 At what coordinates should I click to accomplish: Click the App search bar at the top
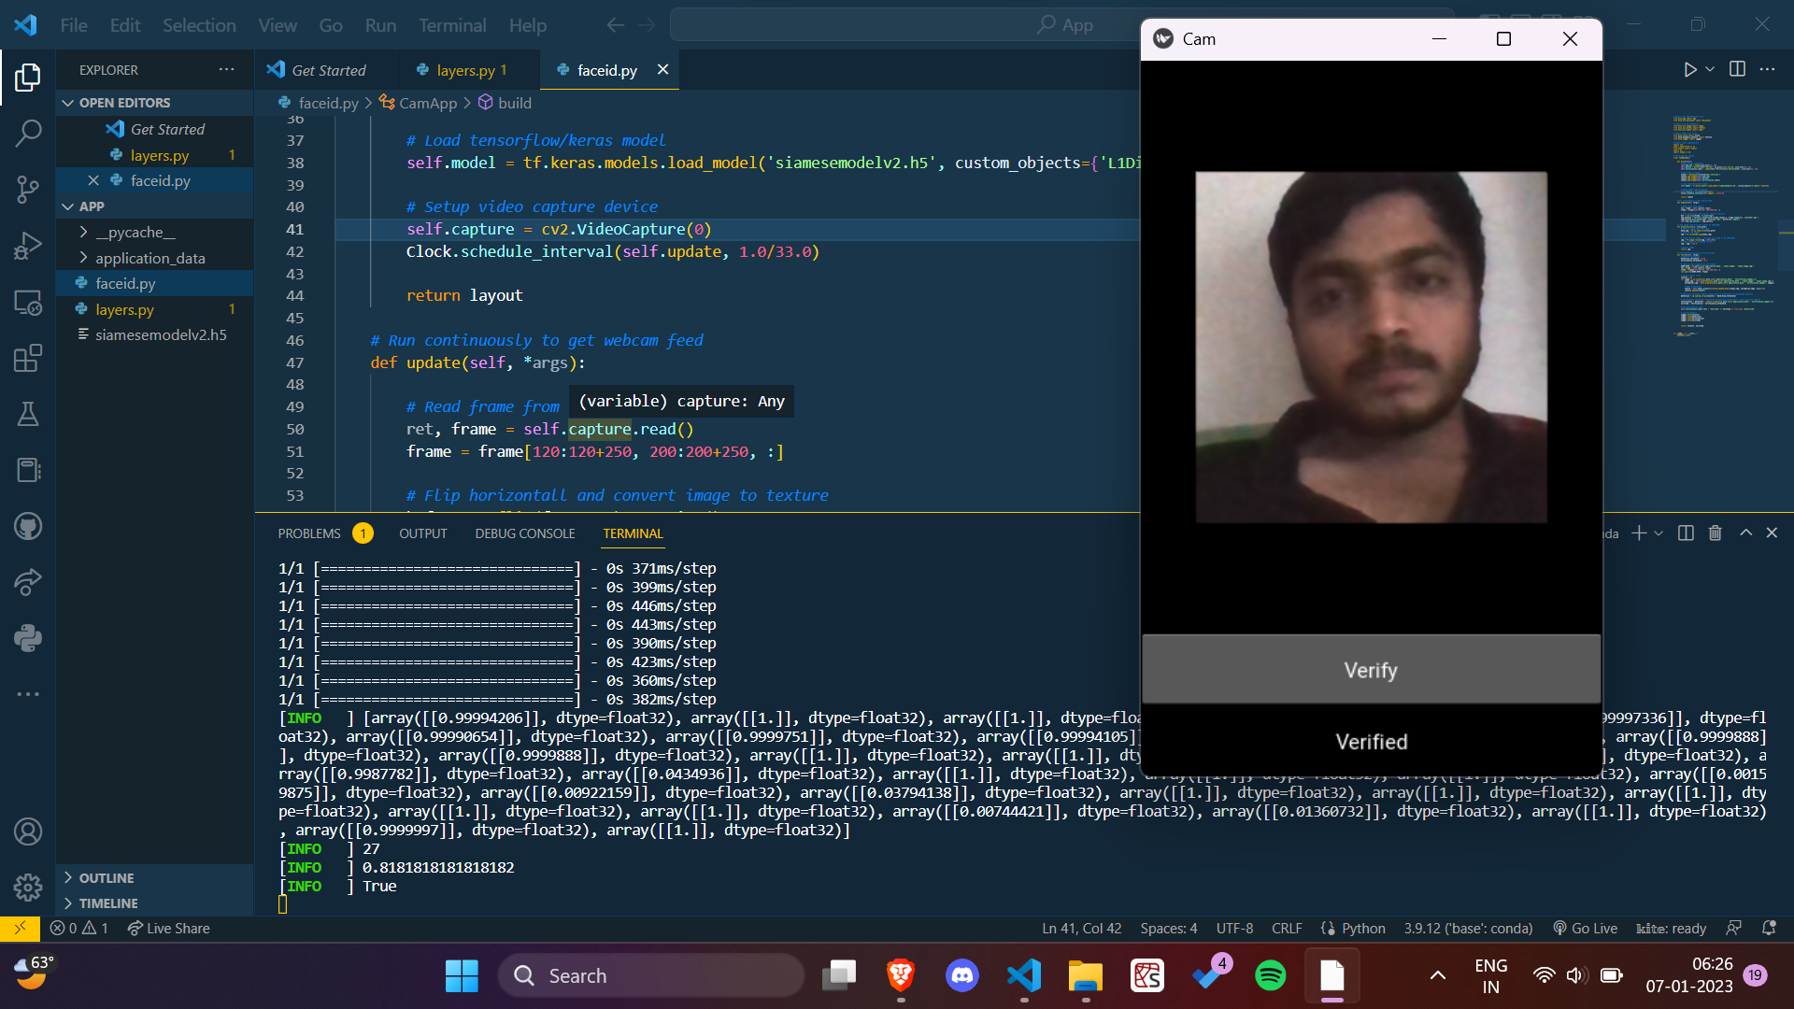pos(1065,24)
